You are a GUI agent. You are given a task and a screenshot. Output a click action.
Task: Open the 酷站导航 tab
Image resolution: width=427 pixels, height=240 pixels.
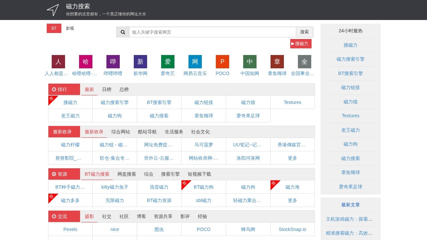pos(147,132)
